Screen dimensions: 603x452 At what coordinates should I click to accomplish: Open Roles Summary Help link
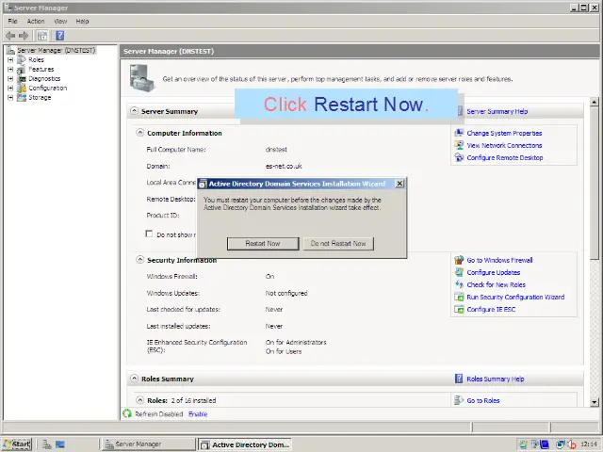[x=496, y=379]
